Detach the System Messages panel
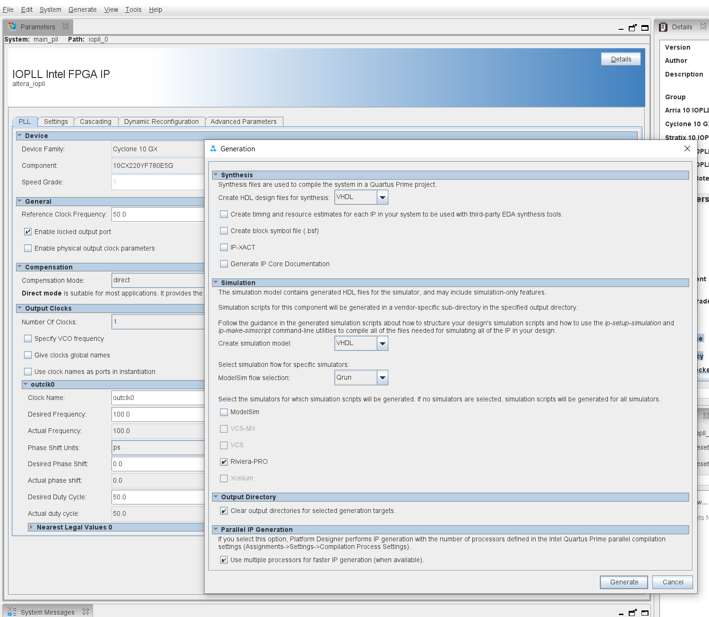Viewport: 709px width, 617px height. tap(632, 612)
